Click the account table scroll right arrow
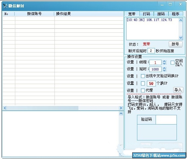This screenshot has height=159, width=187. (x=121, y=108)
